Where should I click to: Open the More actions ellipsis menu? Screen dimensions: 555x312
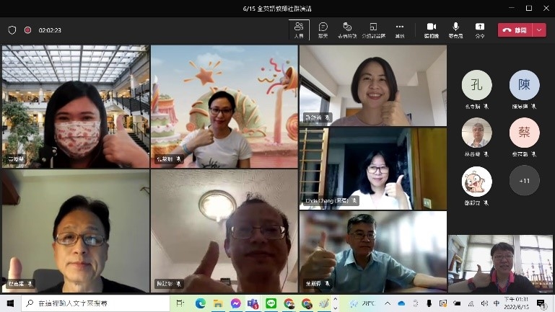pos(400,30)
